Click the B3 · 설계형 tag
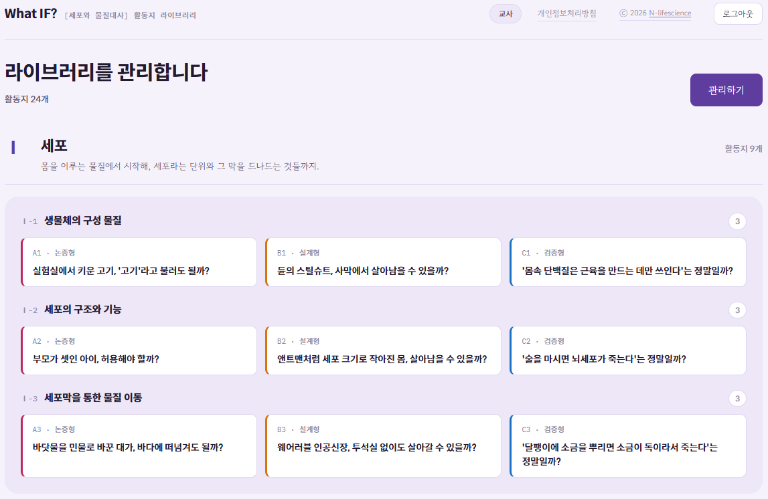The image size is (768, 499). coord(298,429)
